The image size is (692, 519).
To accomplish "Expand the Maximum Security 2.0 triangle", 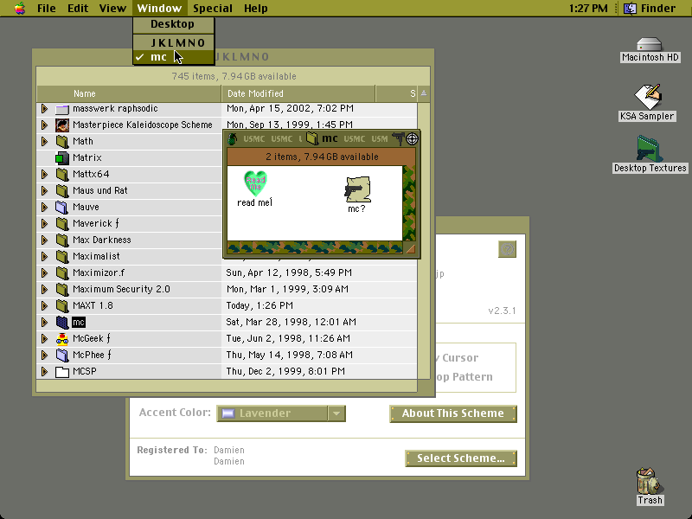I will point(44,289).
